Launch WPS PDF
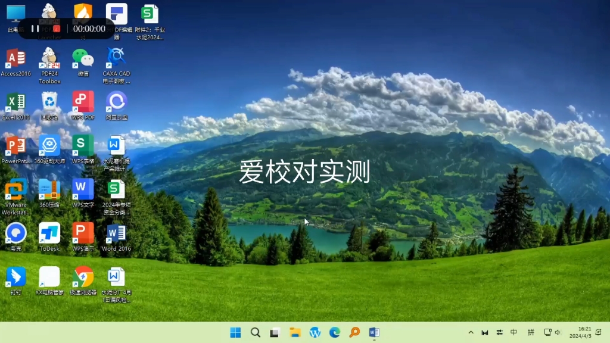The height and width of the screenshot is (343, 610). pos(82,102)
